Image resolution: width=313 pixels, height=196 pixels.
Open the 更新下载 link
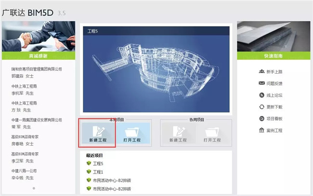[274, 107]
